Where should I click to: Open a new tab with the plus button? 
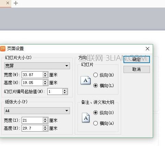(x=16, y=3)
